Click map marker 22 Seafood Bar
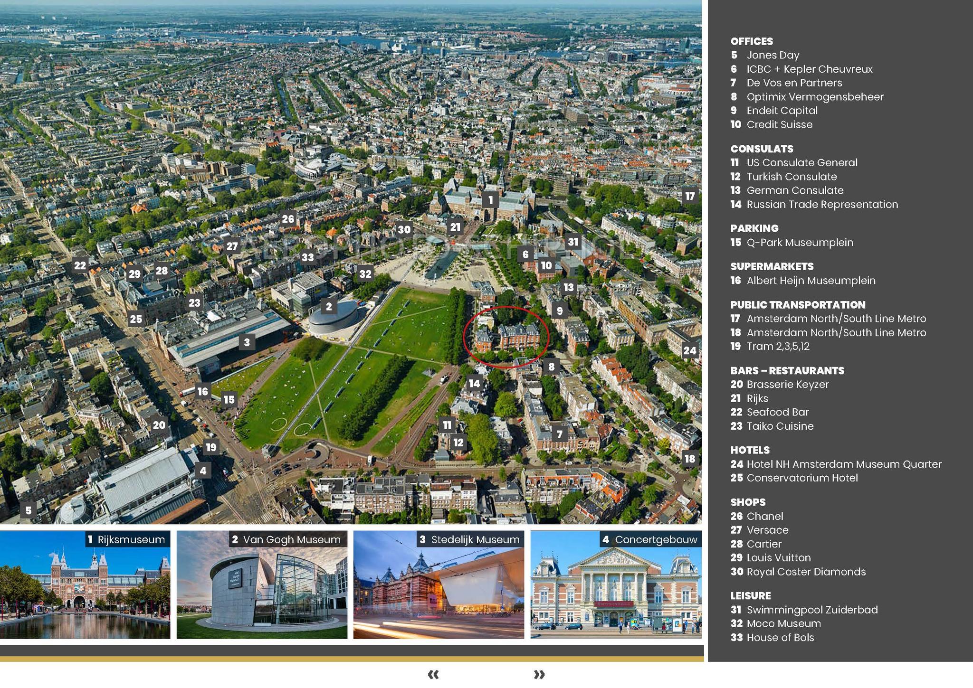The width and height of the screenshot is (973, 688). 80,265
